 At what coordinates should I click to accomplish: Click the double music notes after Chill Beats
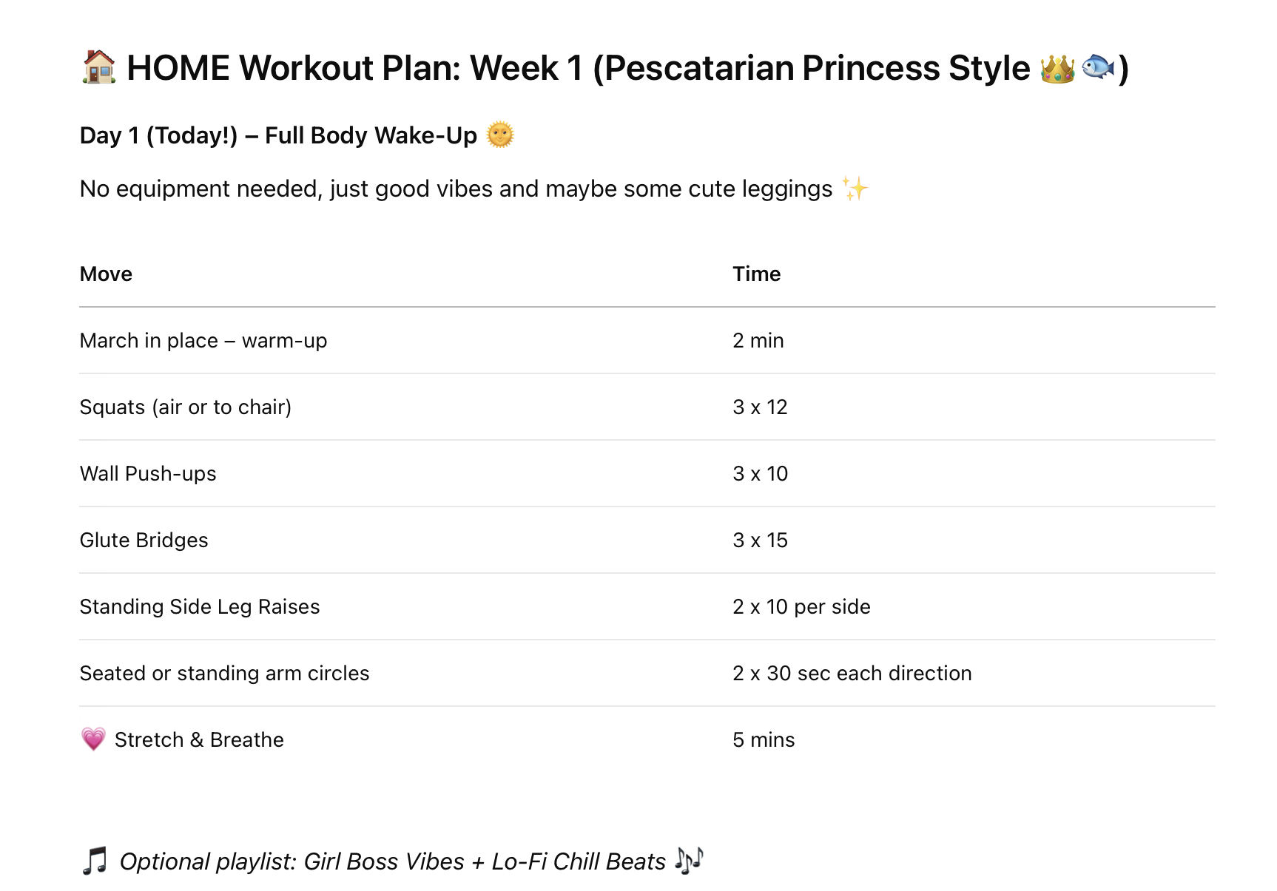(689, 861)
